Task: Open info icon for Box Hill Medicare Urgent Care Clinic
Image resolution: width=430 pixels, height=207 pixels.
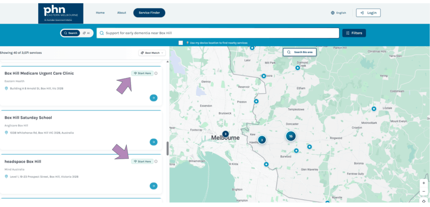Action: [156, 73]
